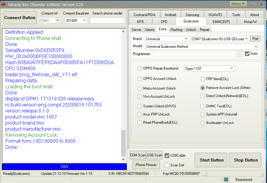The image size is (267, 183).
Task: Select Bootloader UnLock radio option
Action: [203, 123]
